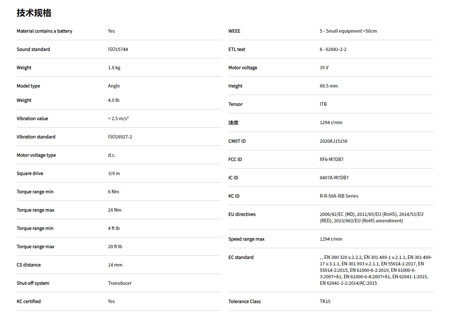This screenshot has height=312, width=450.
Task: Click the EC standard list of EN norms
Action: 375,270
